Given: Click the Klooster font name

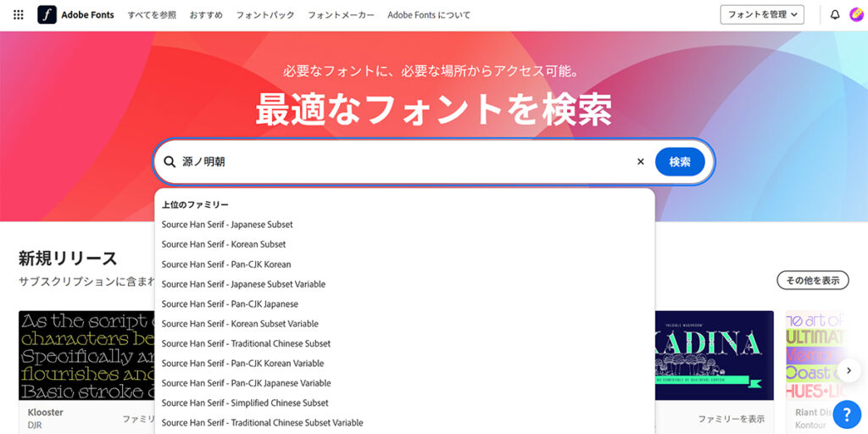Looking at the screenshot, I should click(x=46, y=413).
